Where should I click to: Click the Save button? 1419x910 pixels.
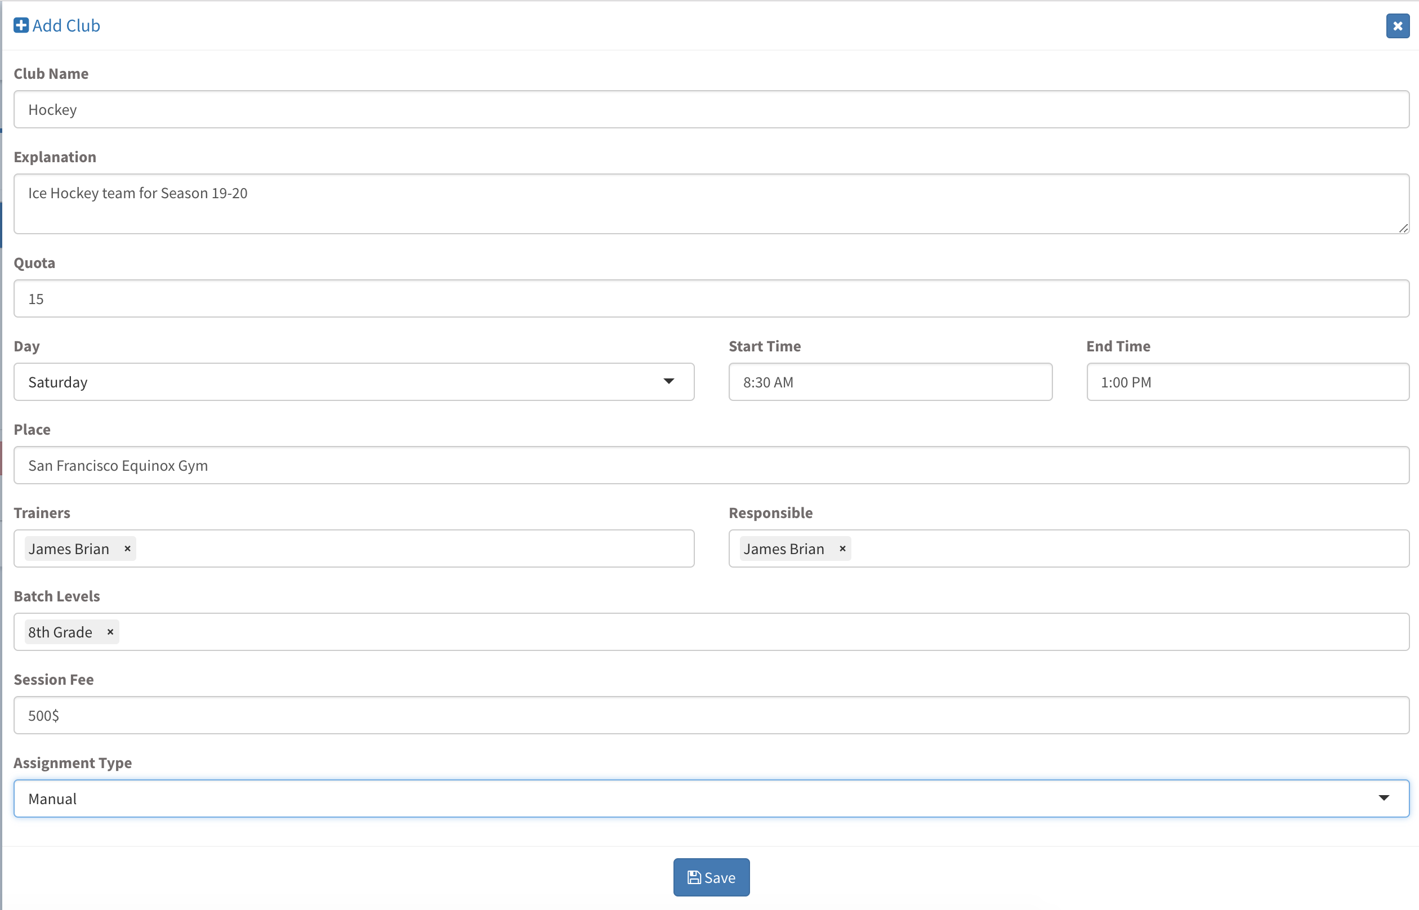(711, 877)
